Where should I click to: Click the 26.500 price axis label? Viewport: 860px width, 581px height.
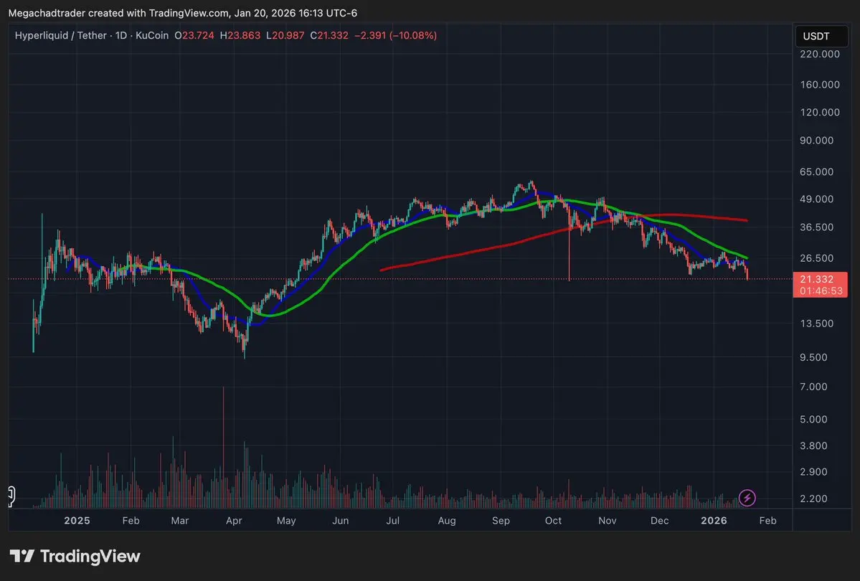click(x=816, y=258)
